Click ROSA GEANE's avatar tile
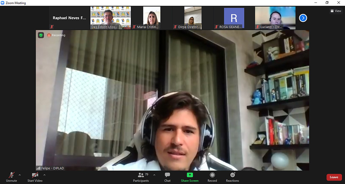The width and height of the screenshot is (345, 184). 234,18
